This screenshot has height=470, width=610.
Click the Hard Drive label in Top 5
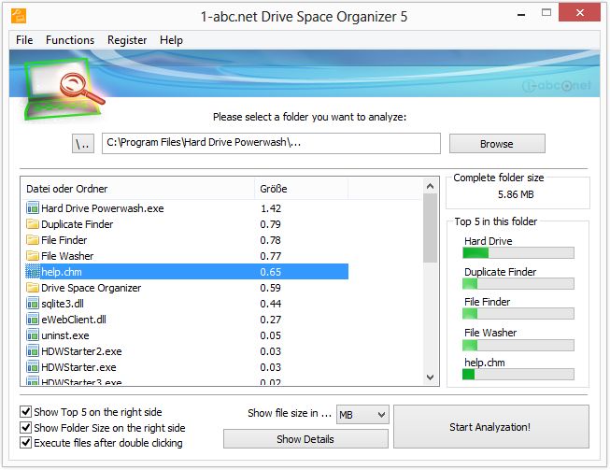tap(489, 241)
